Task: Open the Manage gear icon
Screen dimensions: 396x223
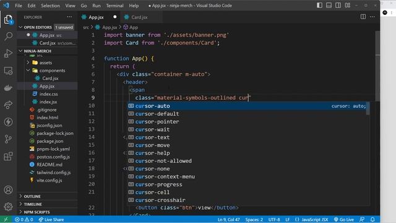Action: click(8, 206)
